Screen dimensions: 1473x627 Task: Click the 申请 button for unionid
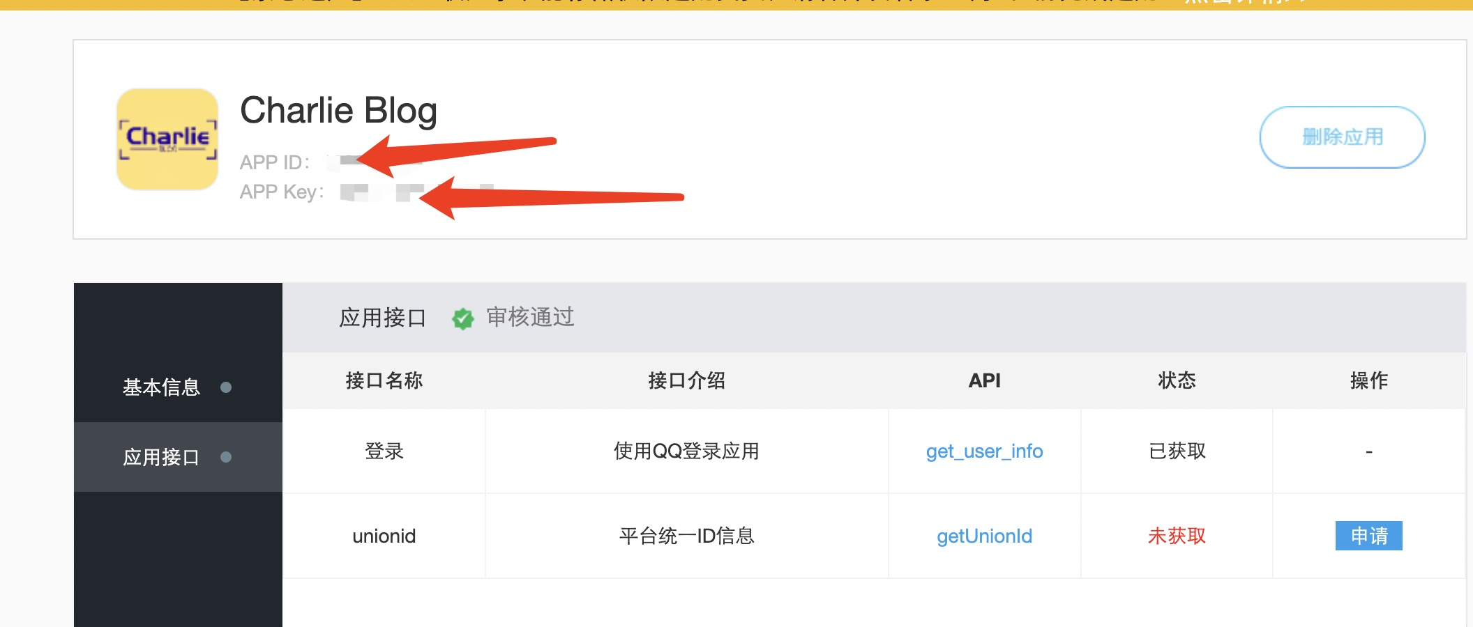click(x=1368, y=536)
